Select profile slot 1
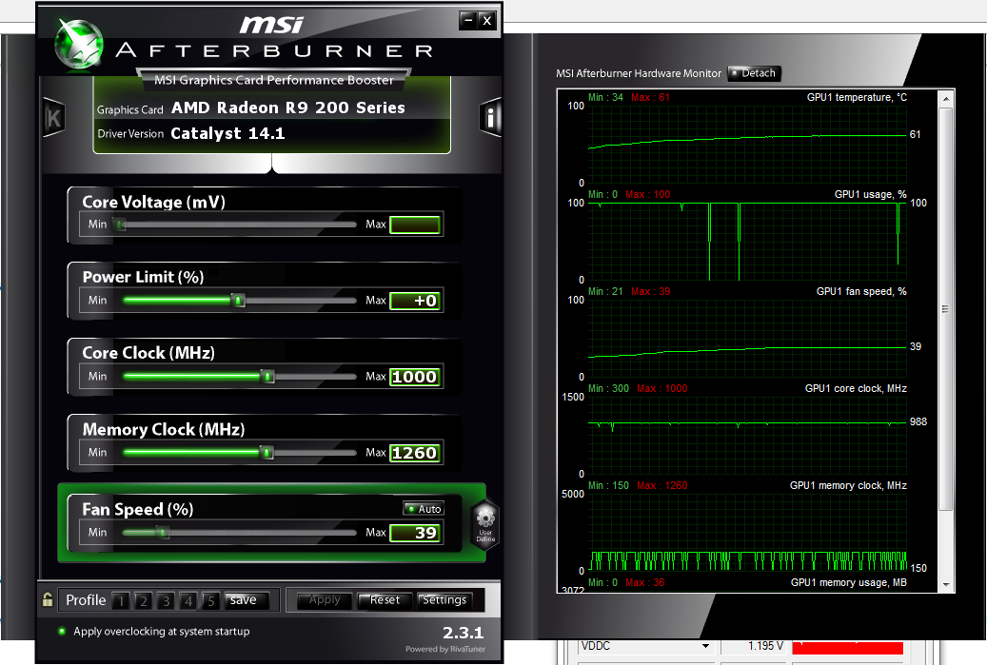 pos(121,601)
